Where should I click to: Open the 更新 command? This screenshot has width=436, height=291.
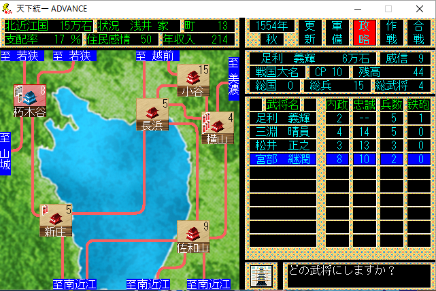(x=309, y=33)
